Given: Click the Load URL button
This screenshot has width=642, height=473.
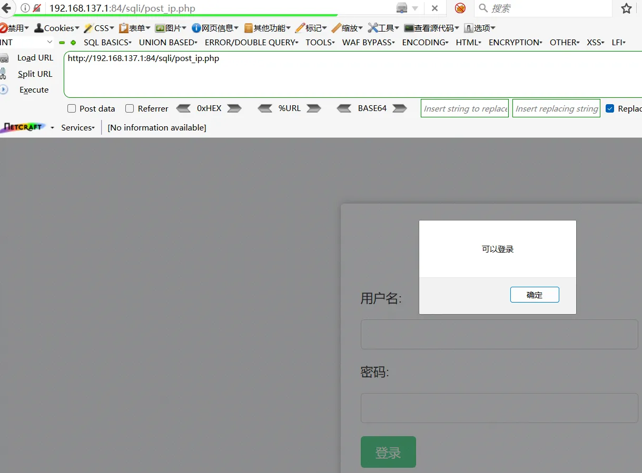Looking at the screenshot, I should point(35,58).
